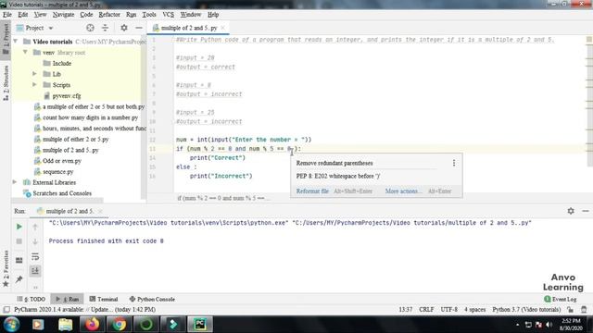The width and height of the screenshot is (593, 333).
Task: Close the multiple of 2 and 5..py editor tab
Action: [222, 28]
